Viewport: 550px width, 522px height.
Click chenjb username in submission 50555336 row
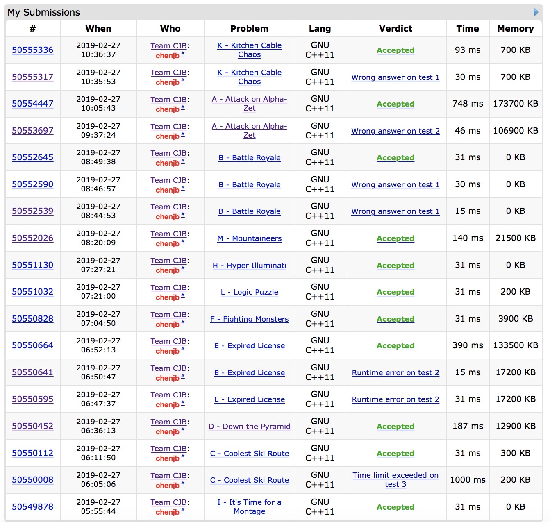pyautogui.click(x=167, y=56)
